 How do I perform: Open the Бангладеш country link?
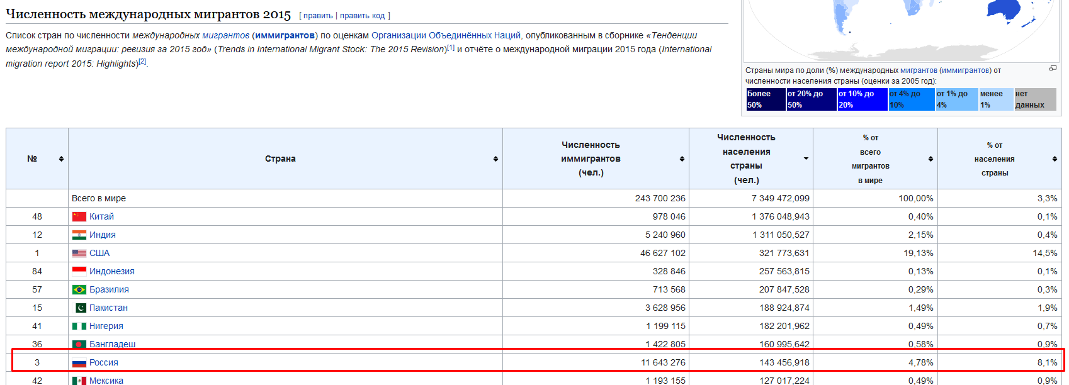[113, 344]
